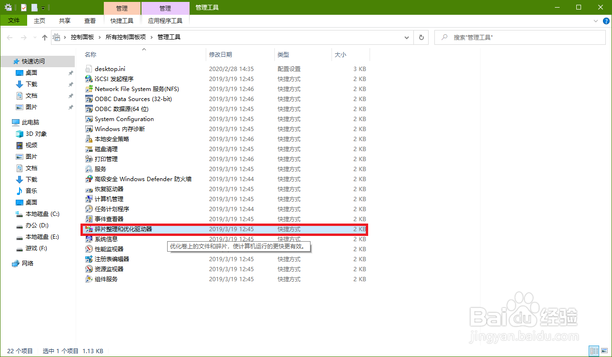Open the address bar history dropdown
The width and height of the screenshot is (612, 357).
click(x=406, y=37)
